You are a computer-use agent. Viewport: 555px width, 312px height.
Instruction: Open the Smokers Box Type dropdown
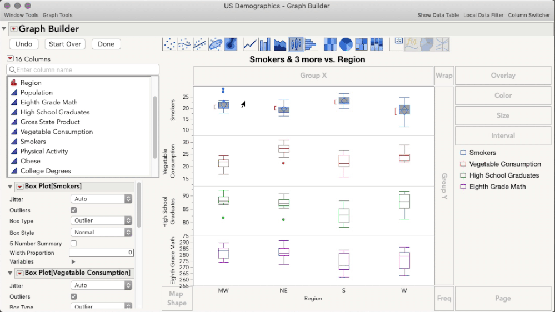pyautogui.click(x=101, y=220)
